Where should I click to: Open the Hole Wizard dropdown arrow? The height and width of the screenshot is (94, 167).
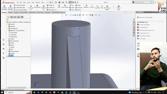(37, 10)
